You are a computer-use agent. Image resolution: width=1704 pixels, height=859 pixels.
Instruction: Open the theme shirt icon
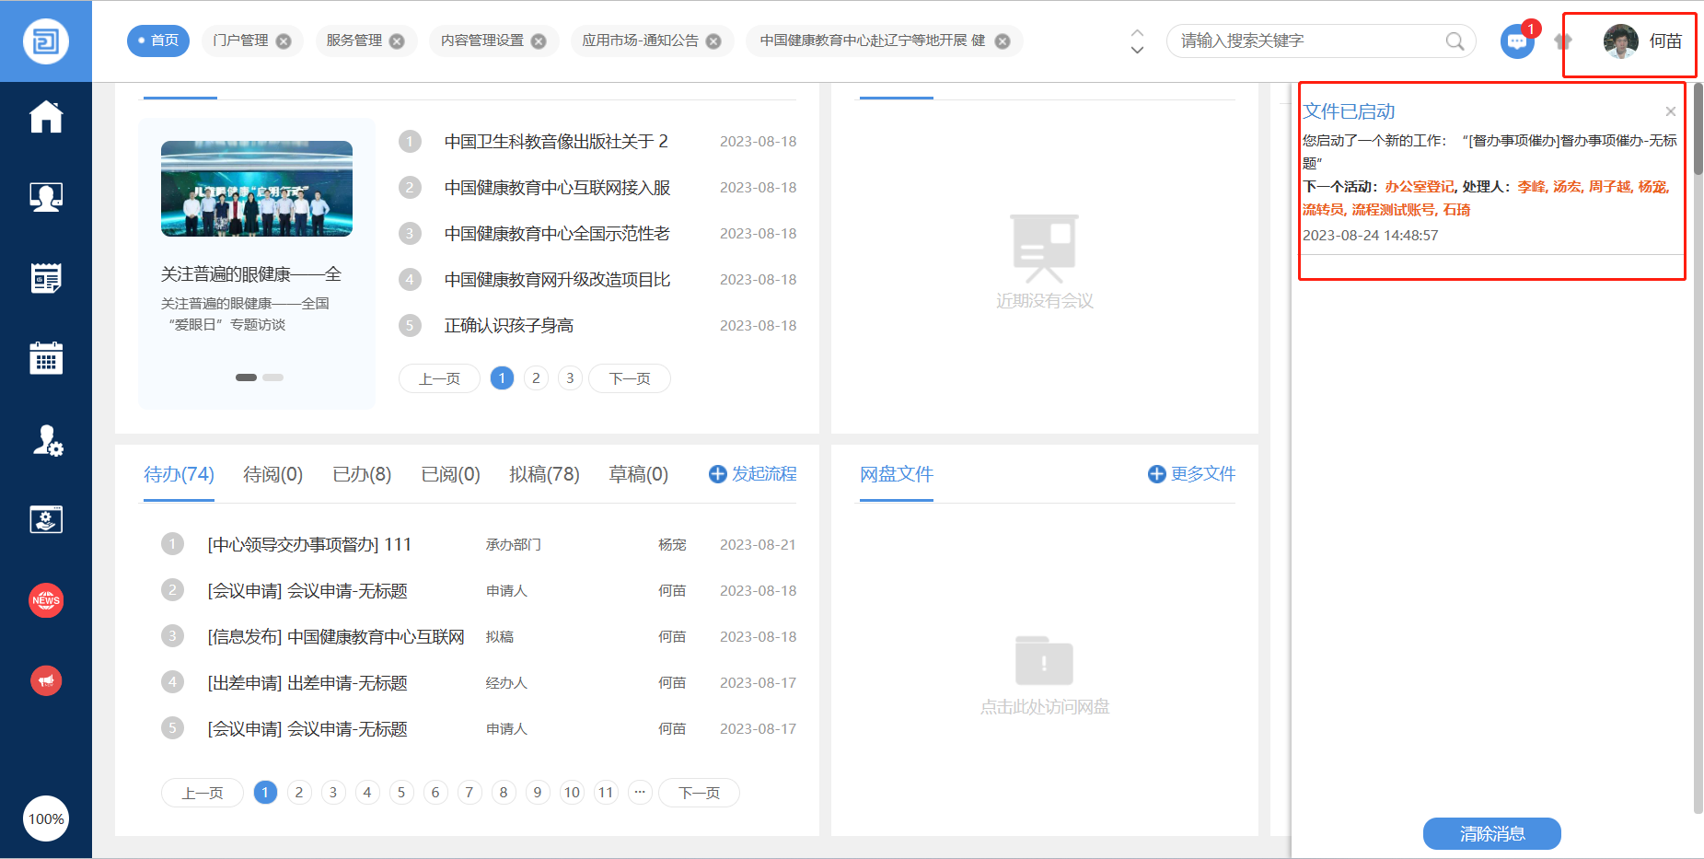1563,41
